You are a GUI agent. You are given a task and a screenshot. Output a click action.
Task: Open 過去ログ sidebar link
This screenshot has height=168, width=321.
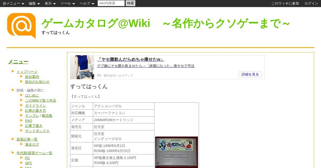click(32, 144)
